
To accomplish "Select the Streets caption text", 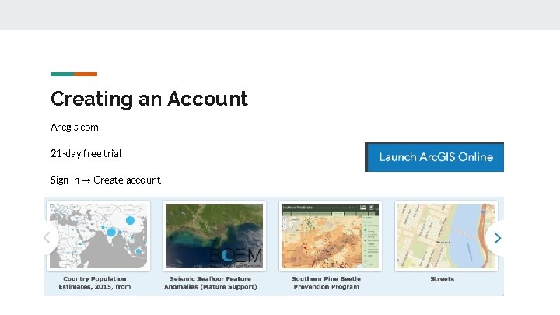I will point(442,278).
